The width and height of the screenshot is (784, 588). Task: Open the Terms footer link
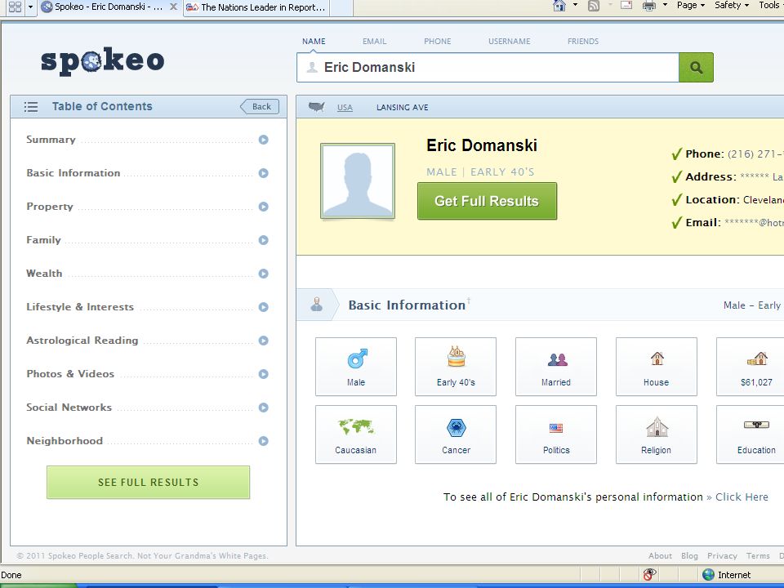click(x=758, y=555)
